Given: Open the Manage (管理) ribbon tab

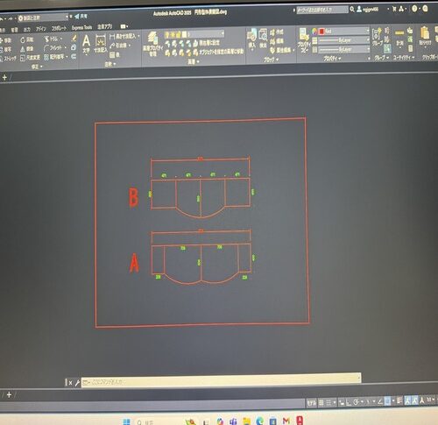Looking at the screenshot, I should (14, 30).
